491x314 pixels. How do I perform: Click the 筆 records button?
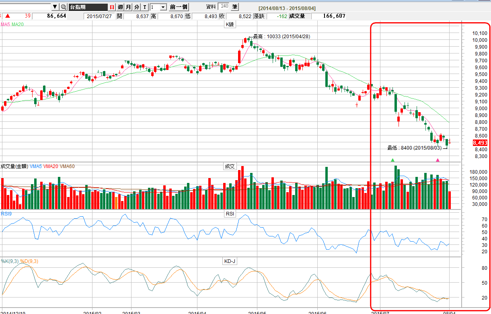pyautogui.click(x=234, y=7)
